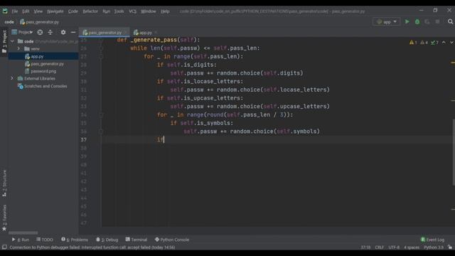Click pass_generator.py in the navigation bar
The height and width of the screenshot is (256, 455).
[40, 22]
